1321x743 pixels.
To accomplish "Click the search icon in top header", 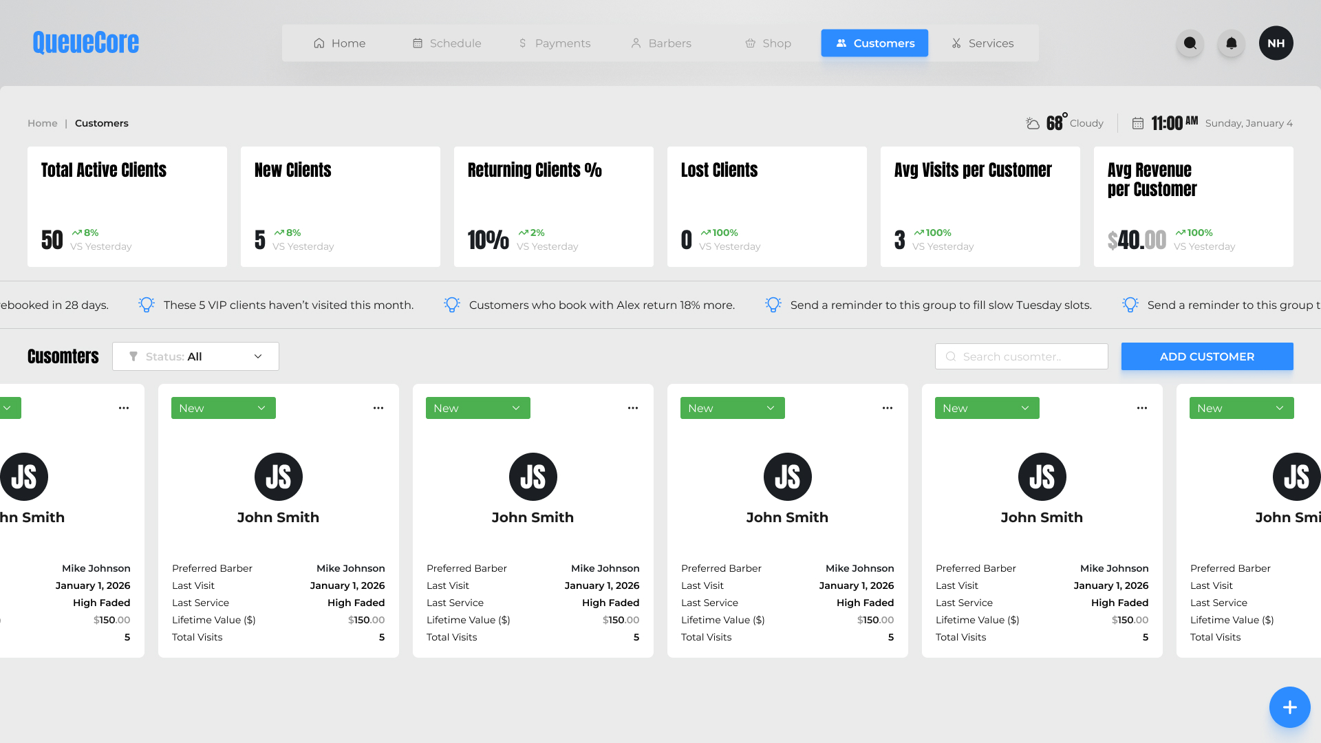I will pos(1190,43).
